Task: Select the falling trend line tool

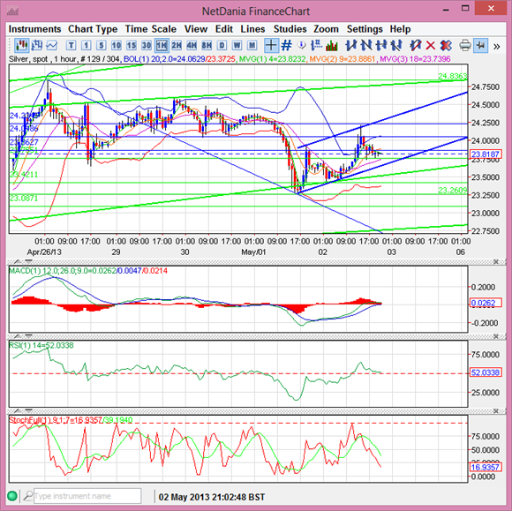Action: tap(365, 45)
